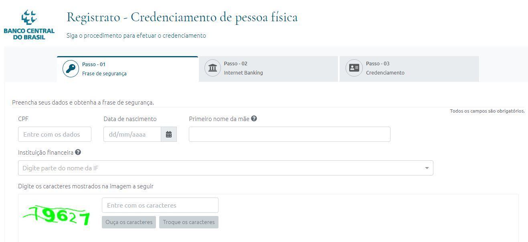
Task: Expand the Instituição financeira dropdown arrow
Action: tap(427, 168)
